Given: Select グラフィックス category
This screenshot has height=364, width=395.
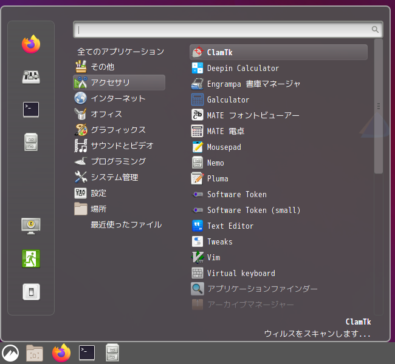Looking at the screenshot, I should (x=119, y=130).
